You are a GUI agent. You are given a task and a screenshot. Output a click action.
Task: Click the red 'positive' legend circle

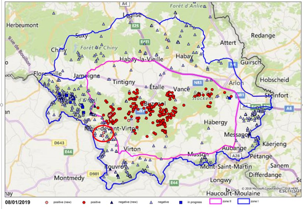tap(85, 202)
